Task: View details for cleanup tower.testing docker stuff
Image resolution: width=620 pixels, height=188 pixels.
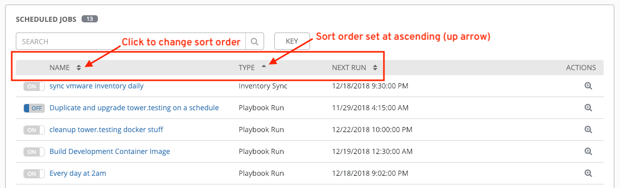Action: 588,130
